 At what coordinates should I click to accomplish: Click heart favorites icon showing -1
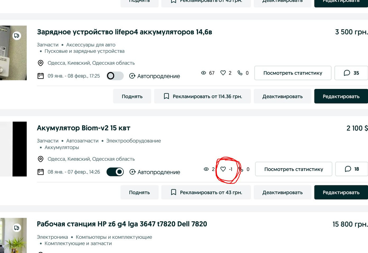pyautogui.click(x=223, y=169)
